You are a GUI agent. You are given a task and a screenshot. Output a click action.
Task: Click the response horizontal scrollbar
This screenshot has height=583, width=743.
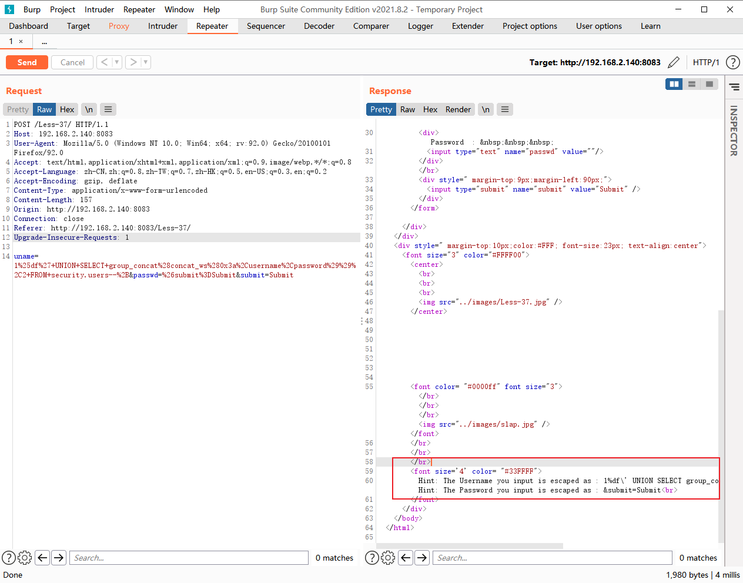(x=469, y=546)
